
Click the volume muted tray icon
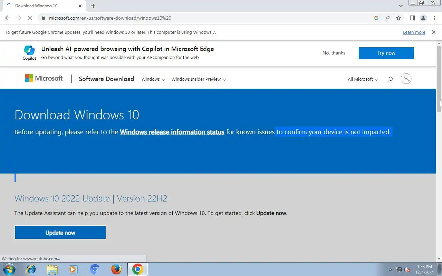pyautogui.click(x=407, y=269)
